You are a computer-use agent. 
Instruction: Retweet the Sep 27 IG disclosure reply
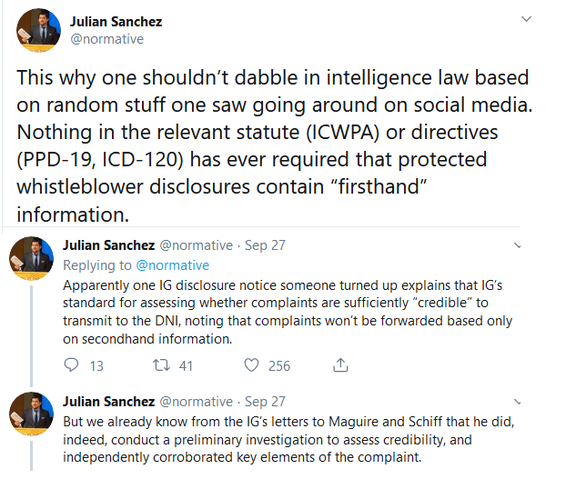(x=160, y=365)
